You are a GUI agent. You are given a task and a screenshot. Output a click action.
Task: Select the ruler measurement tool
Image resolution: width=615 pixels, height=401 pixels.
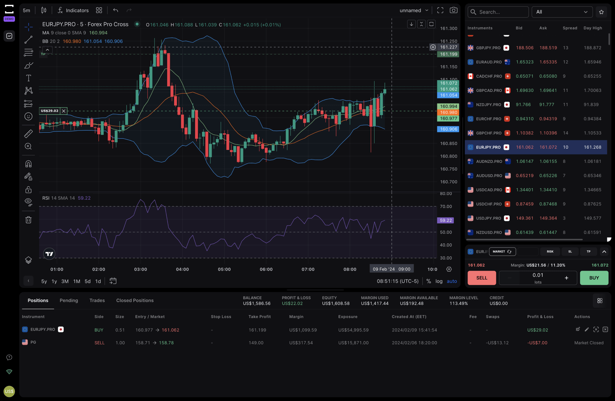point(28,133)
